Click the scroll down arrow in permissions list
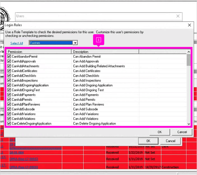 [189, 124]
